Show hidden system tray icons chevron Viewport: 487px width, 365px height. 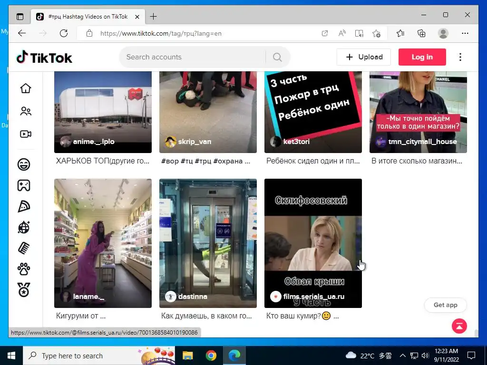click(402, 355)
